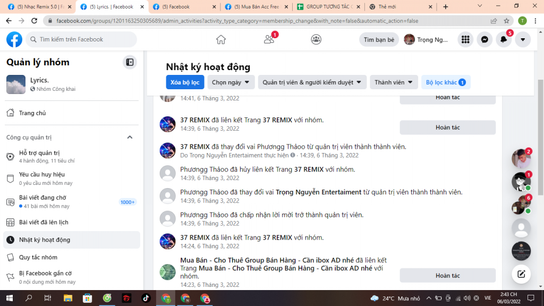This screenshot has width=544, height=306.
Task: Open the Messenger icon
Action: point(484,40)
